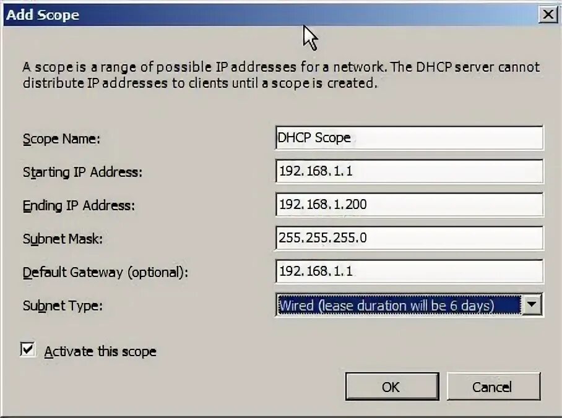Click the 'Ending IP Address:' label

[x=79, y=205]
